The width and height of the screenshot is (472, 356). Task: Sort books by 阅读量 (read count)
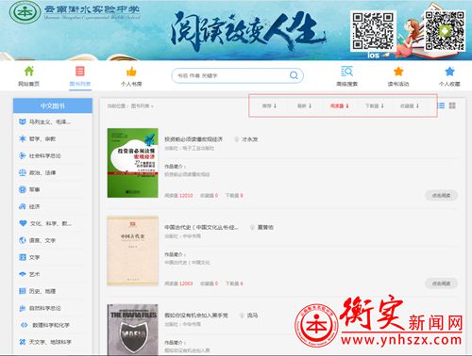click(x=339, y=105)
